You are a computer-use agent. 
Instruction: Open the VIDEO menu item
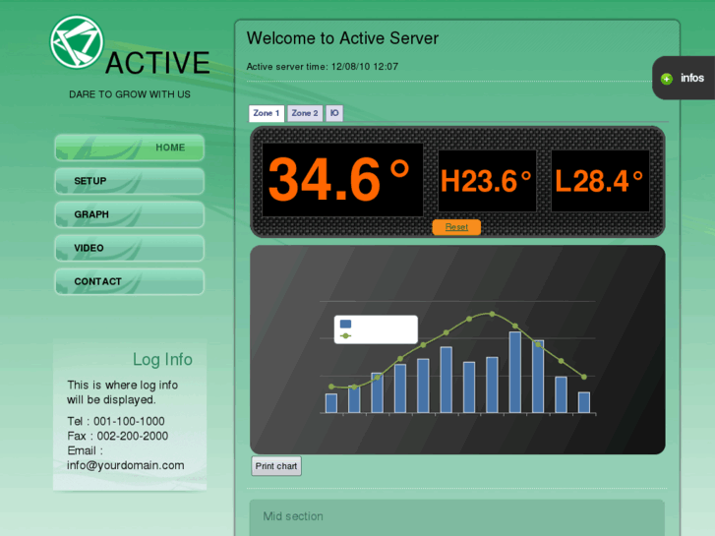click(130, 248)
